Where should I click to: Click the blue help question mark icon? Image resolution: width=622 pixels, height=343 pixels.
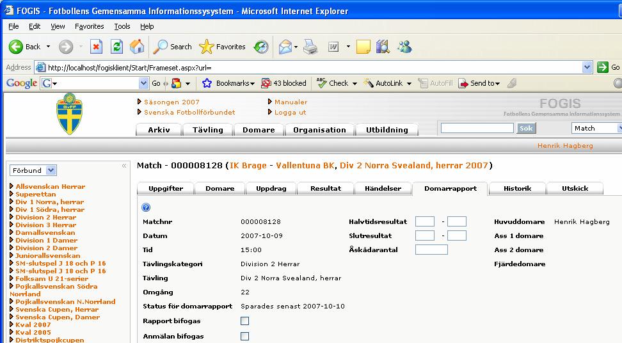146,207
